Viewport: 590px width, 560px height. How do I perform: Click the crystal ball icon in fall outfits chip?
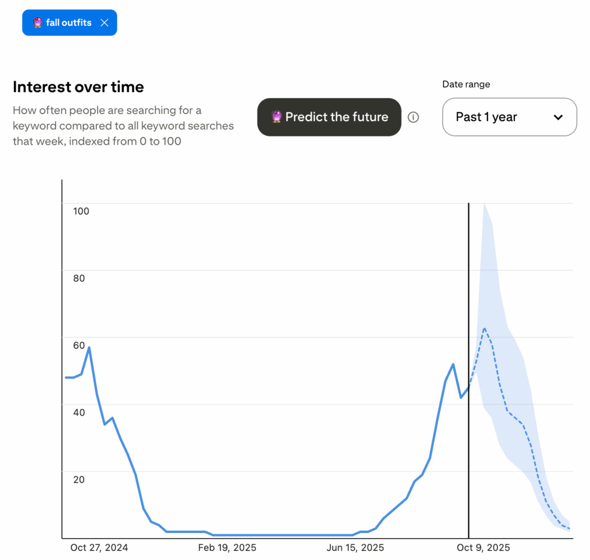tap(37, 23)
